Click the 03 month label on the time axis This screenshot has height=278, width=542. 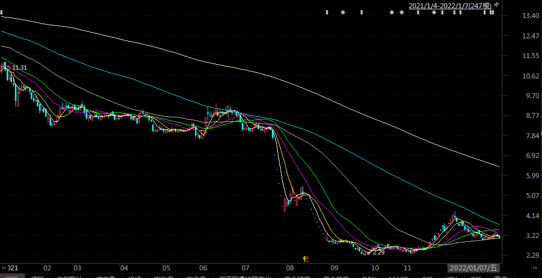(x=77, y=268)
